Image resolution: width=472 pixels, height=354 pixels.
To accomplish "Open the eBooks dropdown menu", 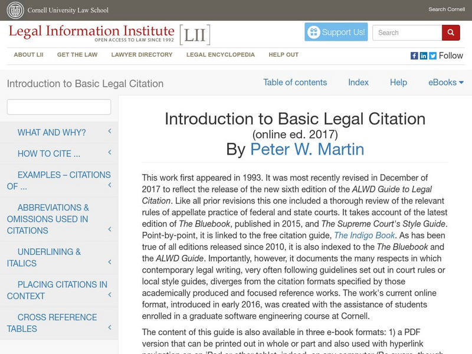I will (x=446, y=83).
